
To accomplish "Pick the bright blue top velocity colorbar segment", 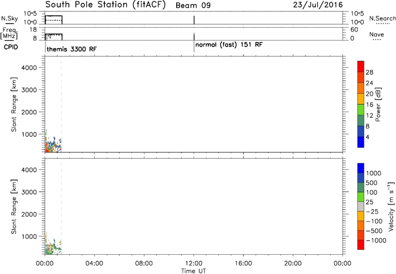I will coord(361,168).
